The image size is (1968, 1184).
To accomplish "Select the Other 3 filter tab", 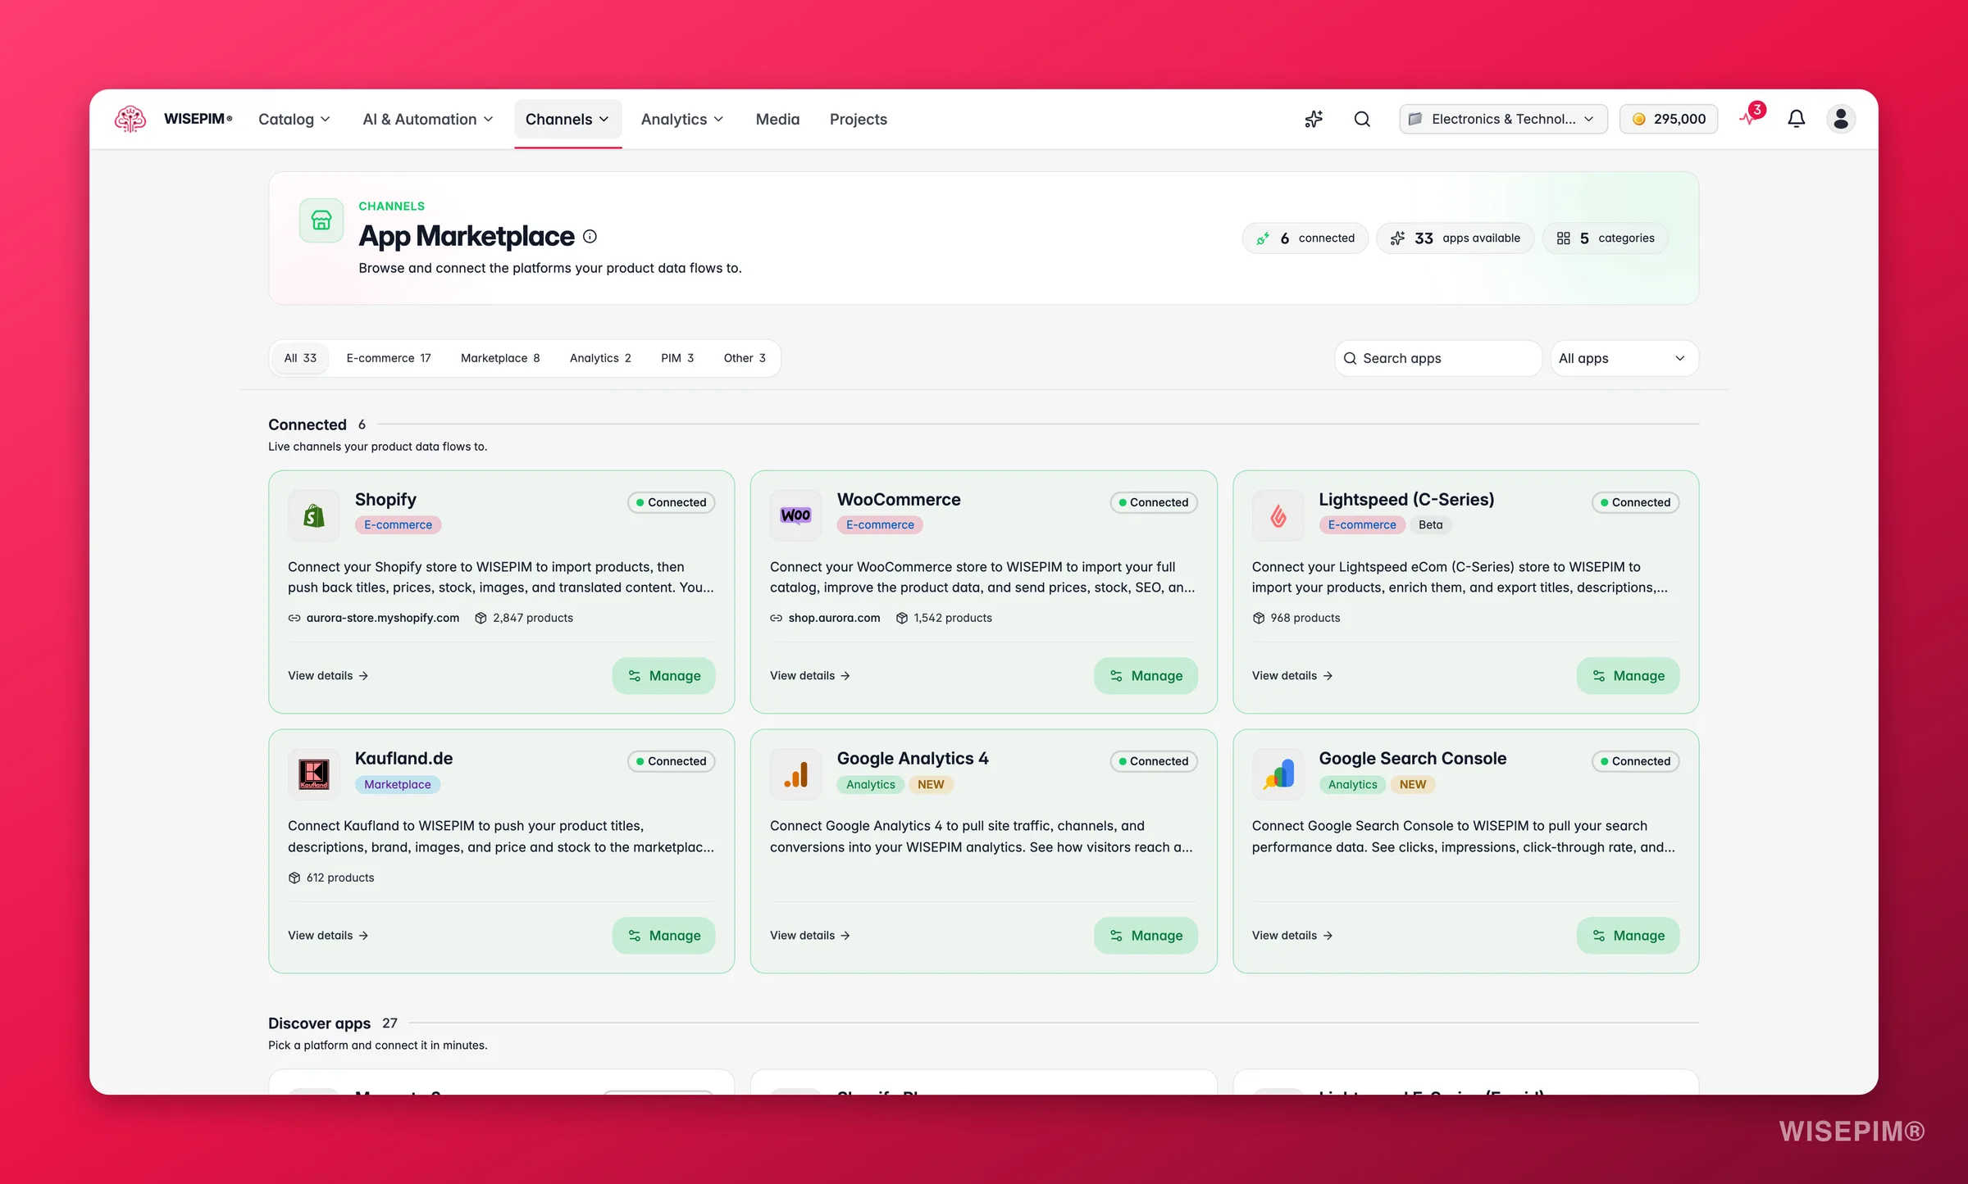I will point(745,358).
